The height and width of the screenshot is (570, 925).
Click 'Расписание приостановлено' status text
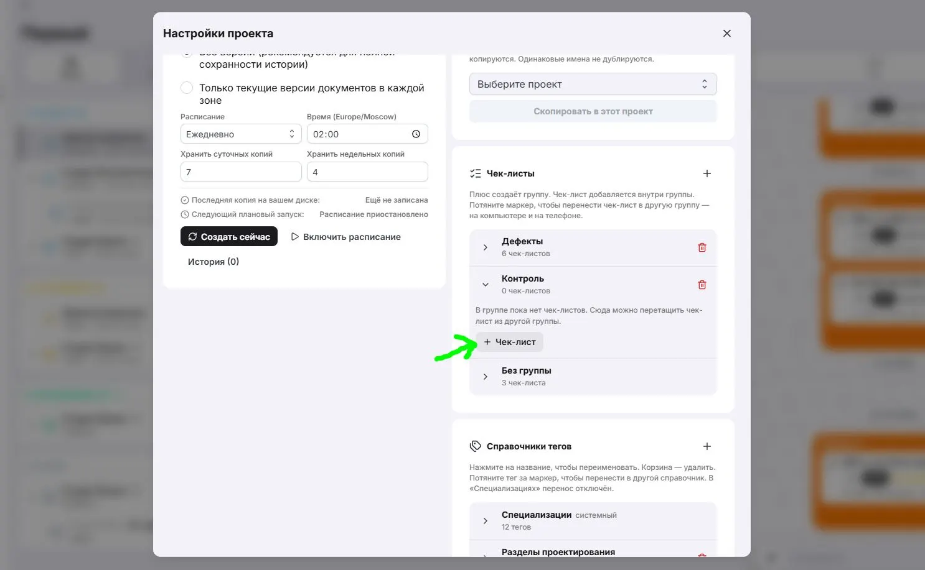373,214
